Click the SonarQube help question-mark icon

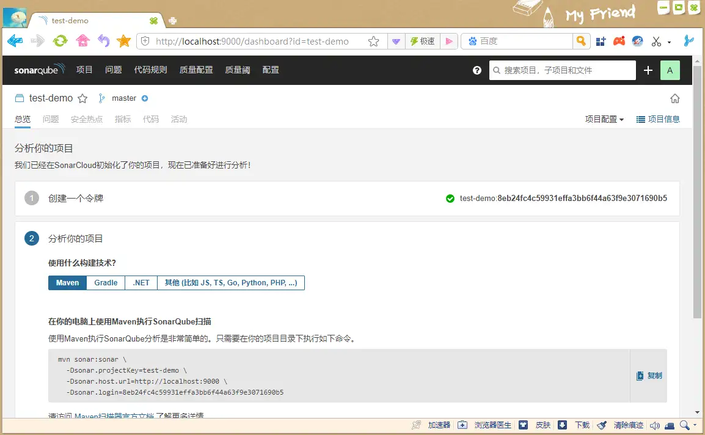[477, 70]
